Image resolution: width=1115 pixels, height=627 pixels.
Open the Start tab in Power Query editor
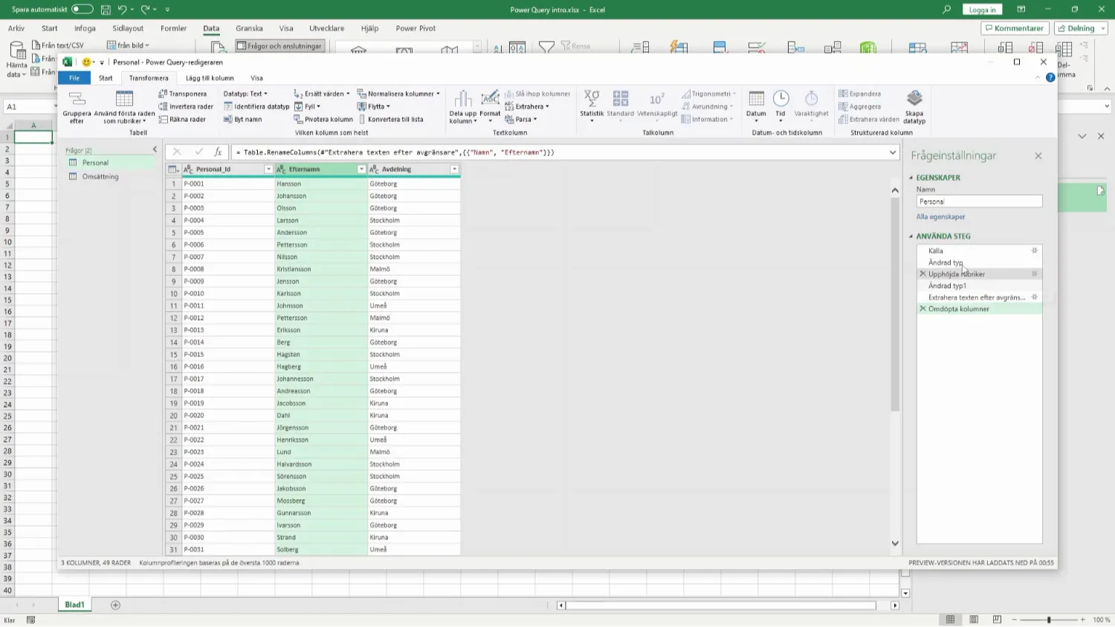pos(106,78)
